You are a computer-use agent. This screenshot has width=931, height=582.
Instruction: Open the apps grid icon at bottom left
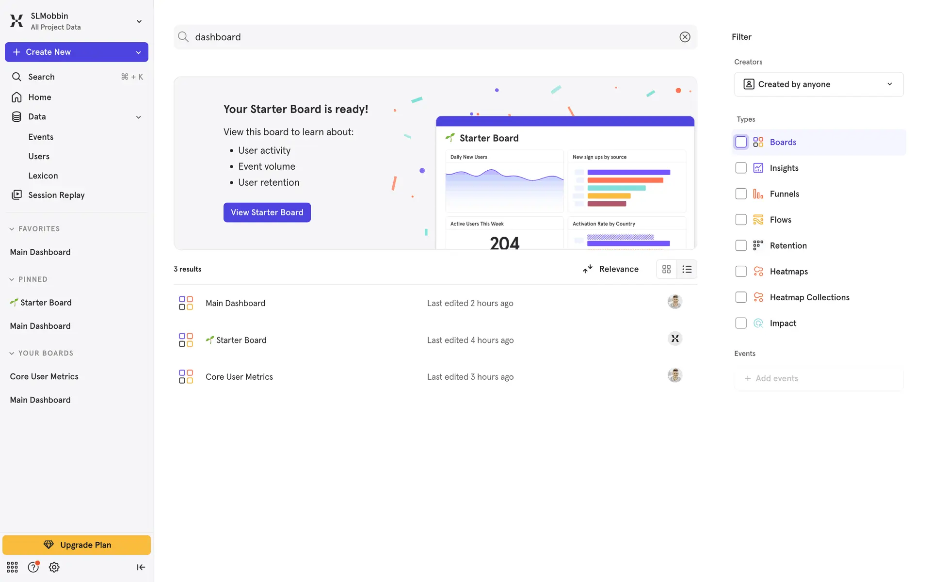(12, 567)
